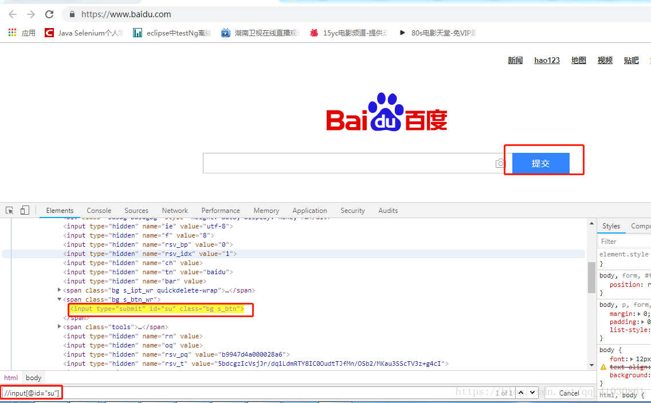Open the Java Selenium bookmark
Screen dimensions: 651x403
pos(84,33)
